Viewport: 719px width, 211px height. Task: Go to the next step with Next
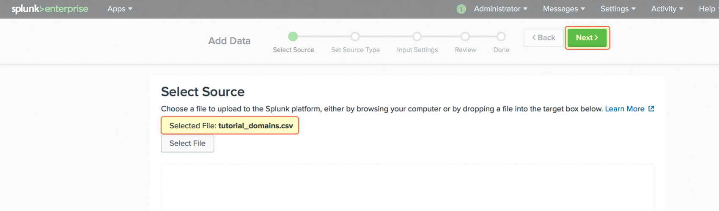point(587,38)
